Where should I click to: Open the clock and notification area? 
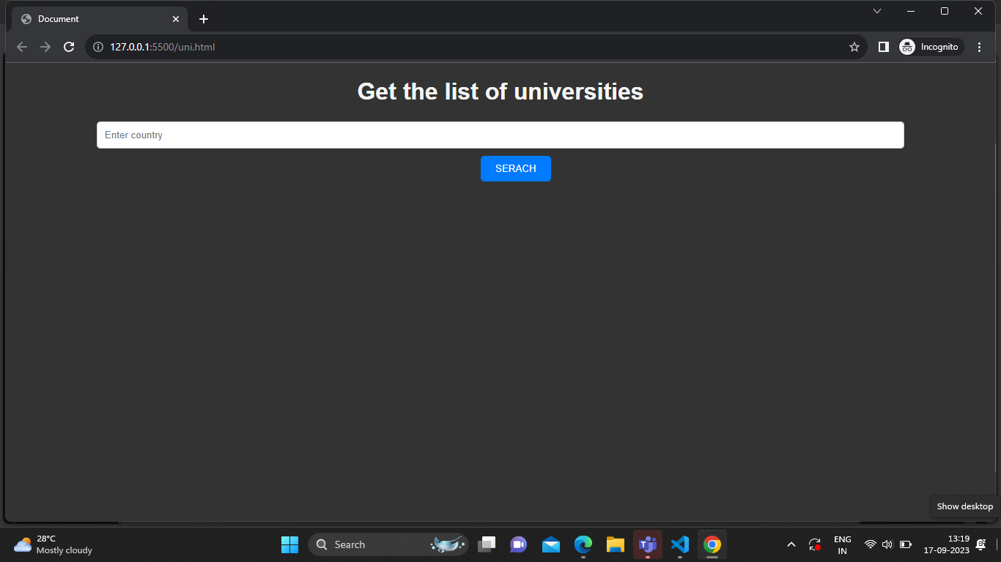(x=958, y=544)
